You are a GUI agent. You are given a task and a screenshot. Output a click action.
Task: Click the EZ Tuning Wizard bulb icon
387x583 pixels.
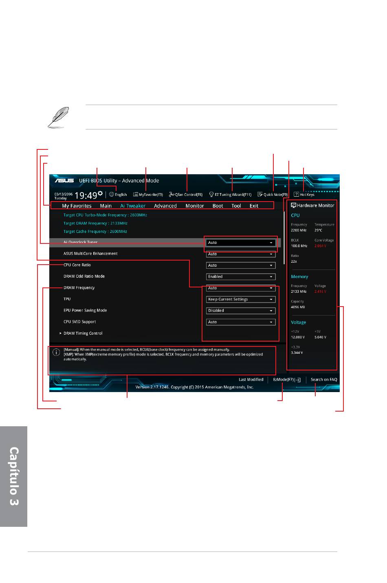(211, 195)
